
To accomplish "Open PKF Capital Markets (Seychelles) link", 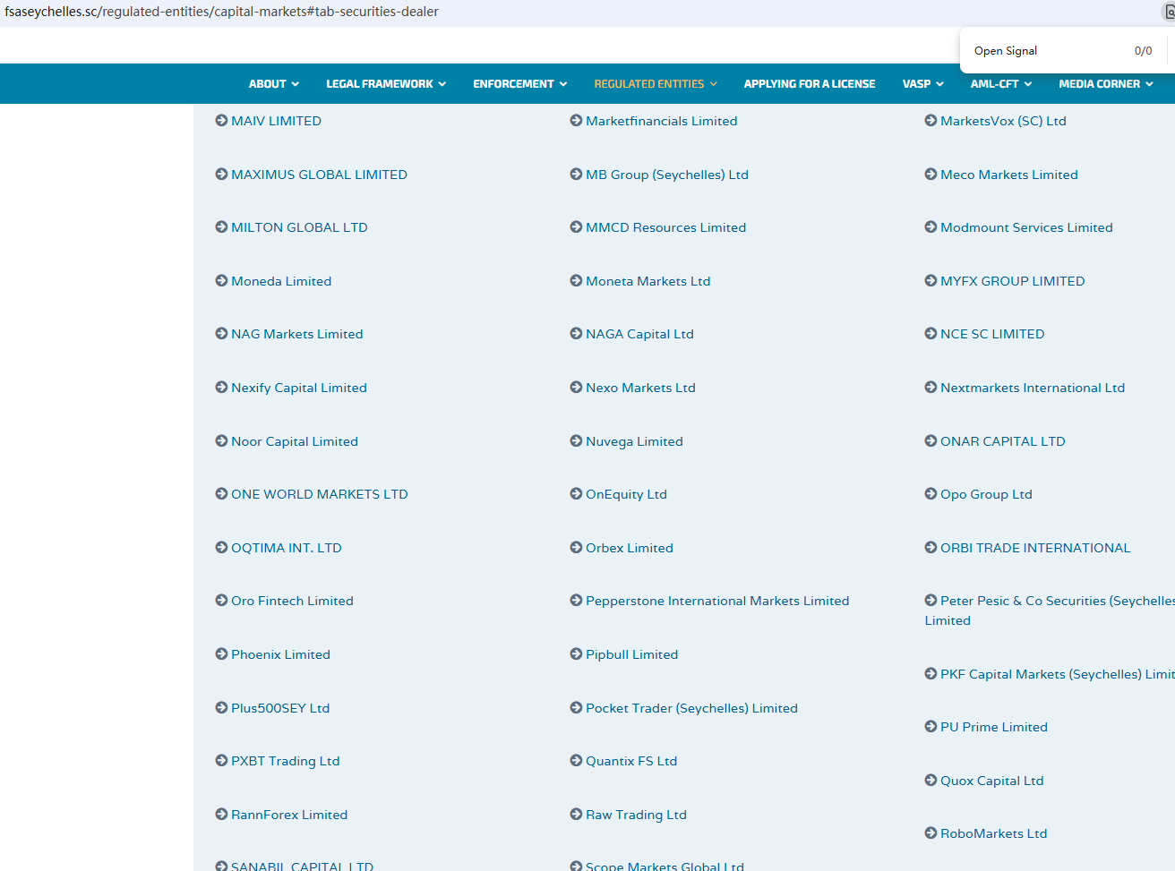I will pos(1058,674).
